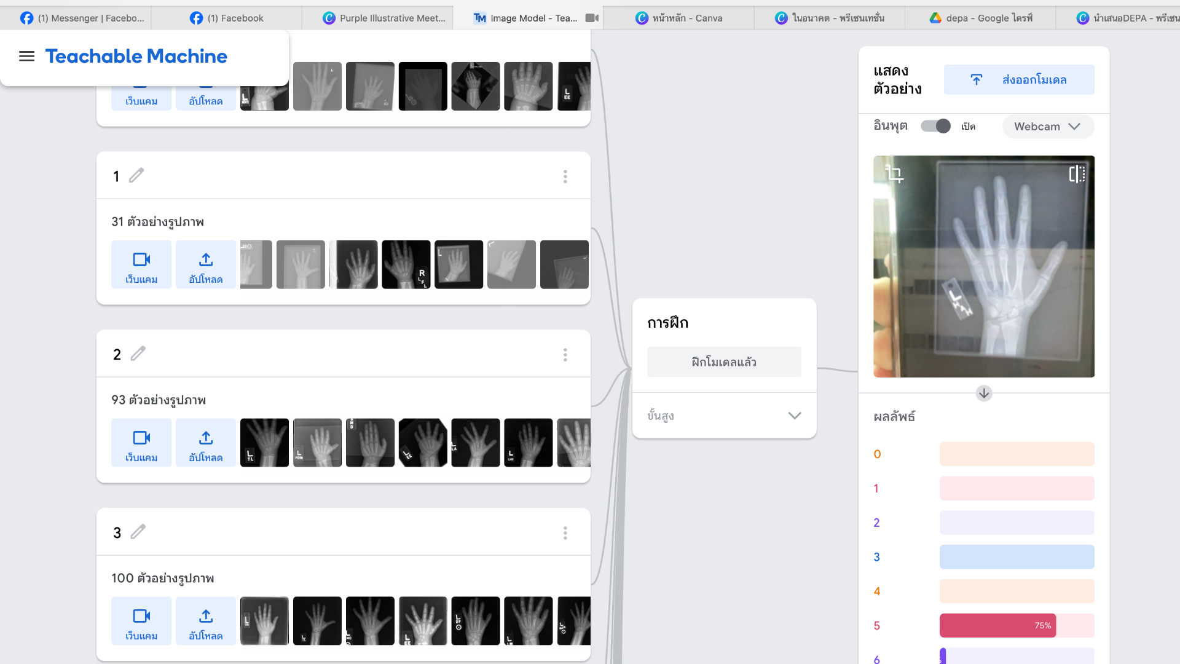Click webcam button in class 2
This screenshot has height=664, width=1180.
pos(141,443)
